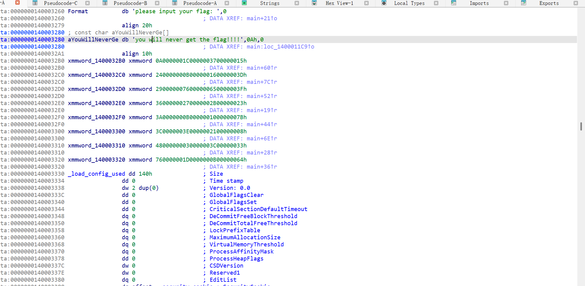Close the Strings tab
The image size is (585, 286).
coord(297,3)
